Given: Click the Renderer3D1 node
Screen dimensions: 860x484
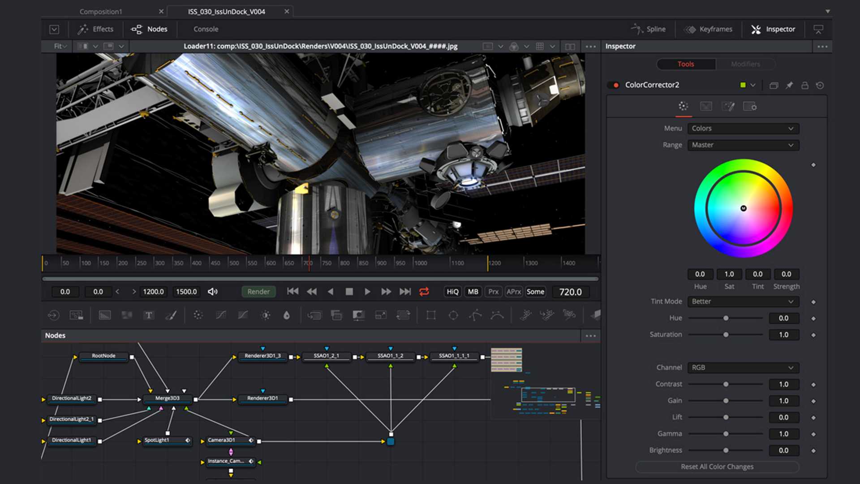Looking at the screenshot, I should click(x=262, y=398).
